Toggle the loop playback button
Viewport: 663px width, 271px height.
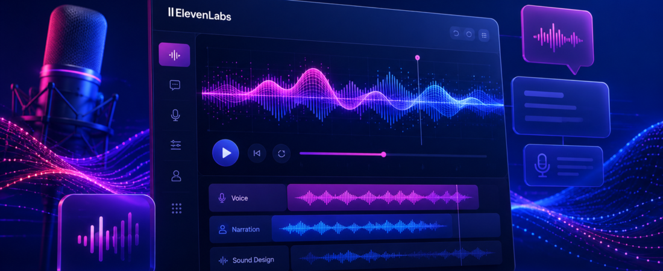click(281, 154)
